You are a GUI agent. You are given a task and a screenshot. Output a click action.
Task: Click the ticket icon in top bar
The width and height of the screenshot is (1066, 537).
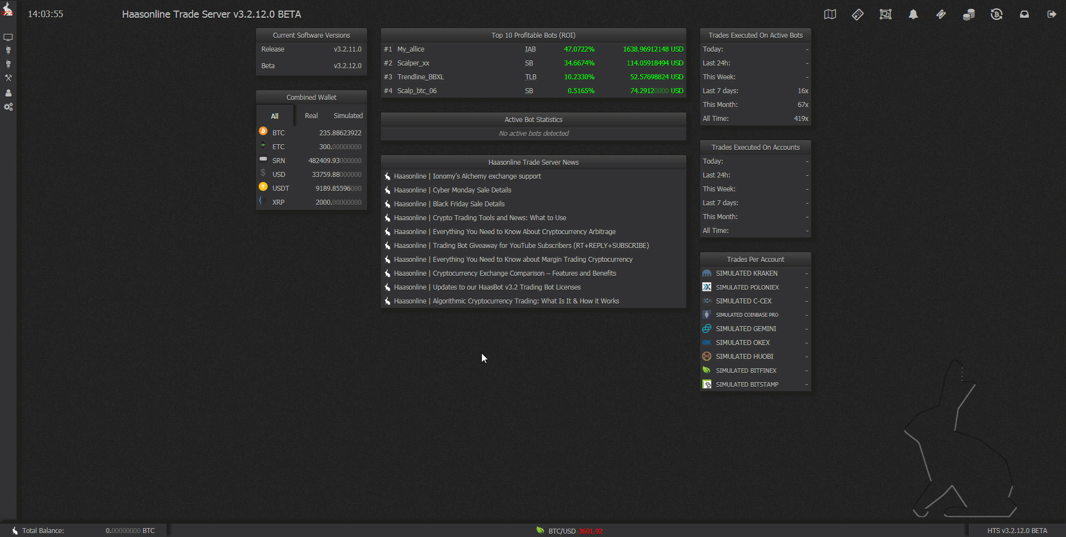pyautogui.click(x=941, y=14)
